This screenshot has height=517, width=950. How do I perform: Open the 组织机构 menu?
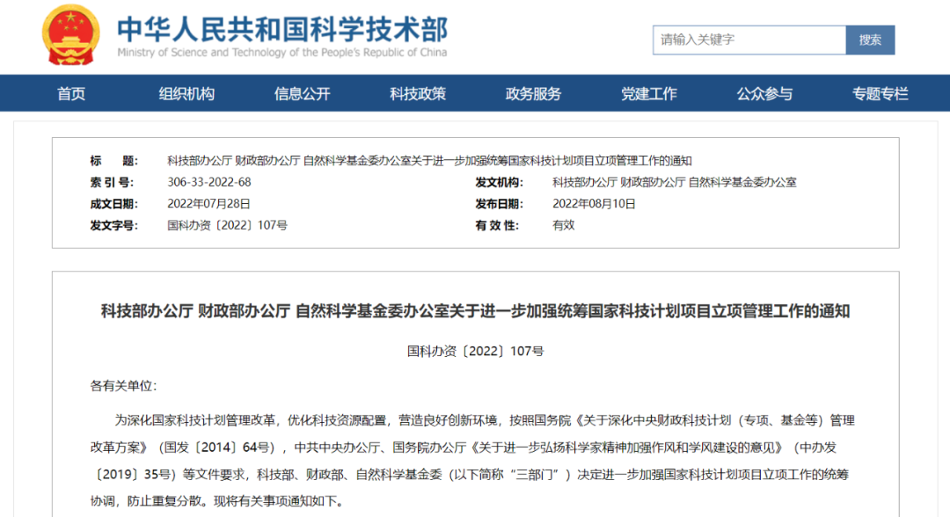(x=186, y=93)
